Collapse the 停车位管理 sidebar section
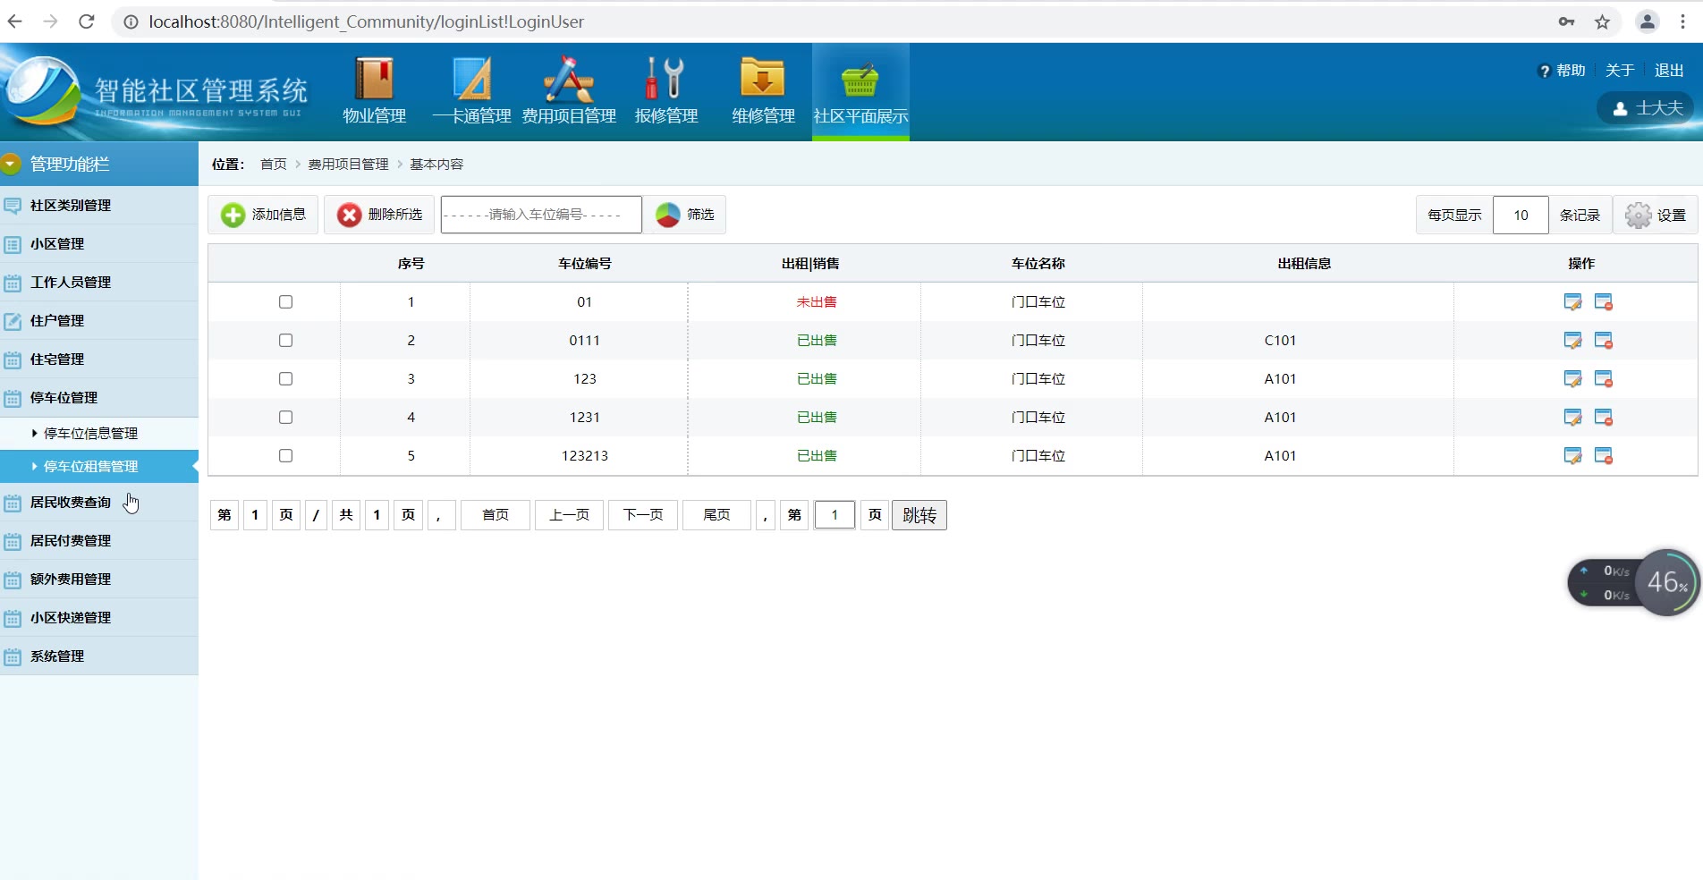This screenshot has width=1703, height=880. pos(64,398)
